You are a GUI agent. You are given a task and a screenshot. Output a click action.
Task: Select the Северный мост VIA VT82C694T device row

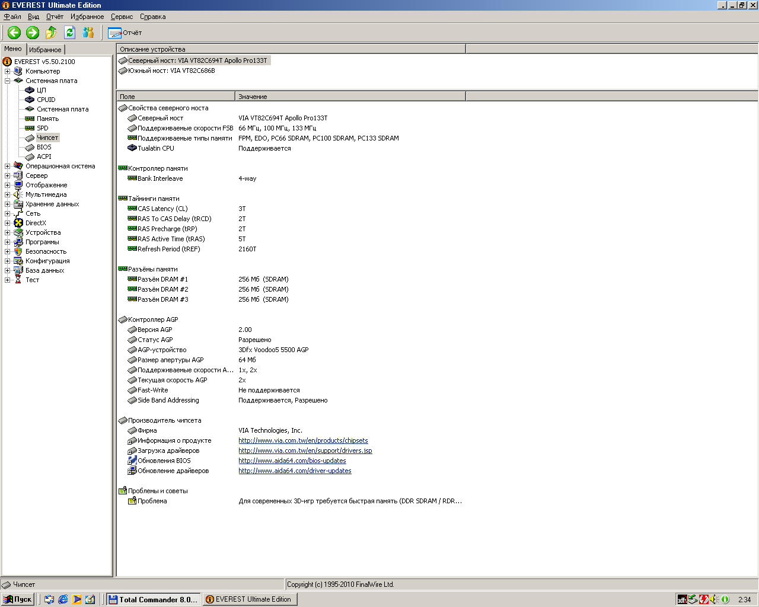click(x=193, y=60)
